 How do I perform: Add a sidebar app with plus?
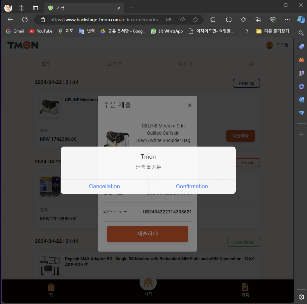[x=301, y=134]
